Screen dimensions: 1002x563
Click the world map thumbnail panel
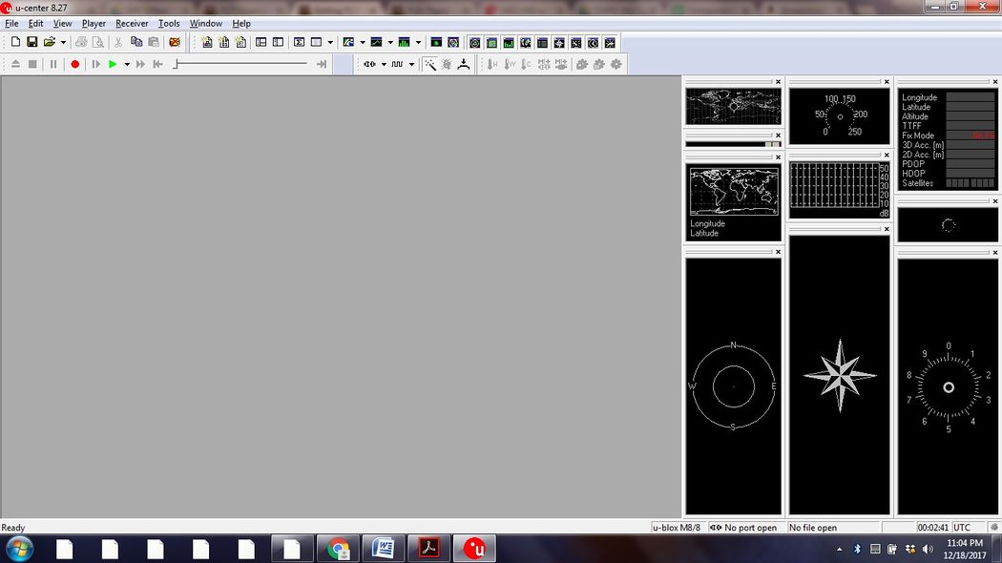tap(733, 106)
